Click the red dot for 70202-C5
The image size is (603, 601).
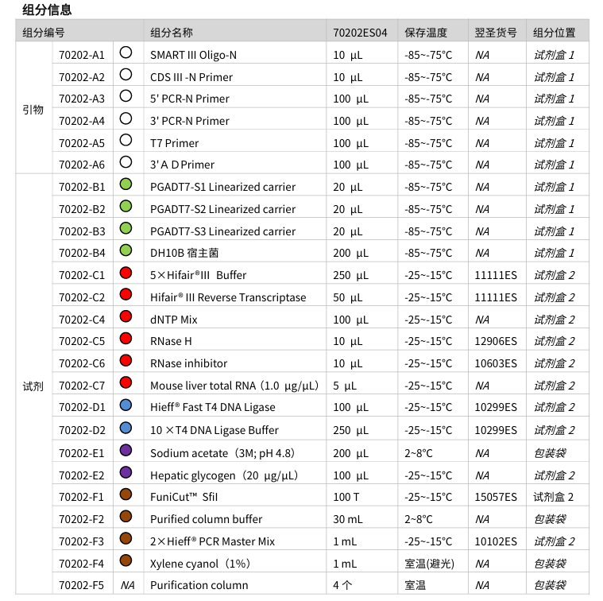click(126, 339)
